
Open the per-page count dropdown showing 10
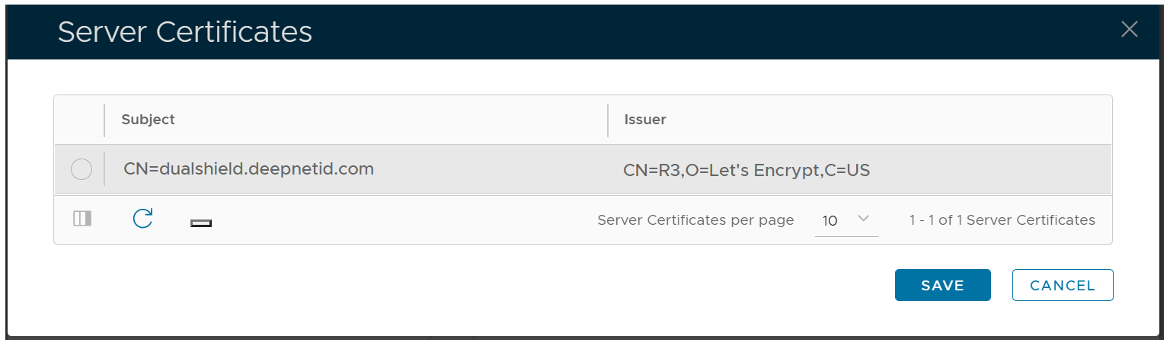click(846, 220)
